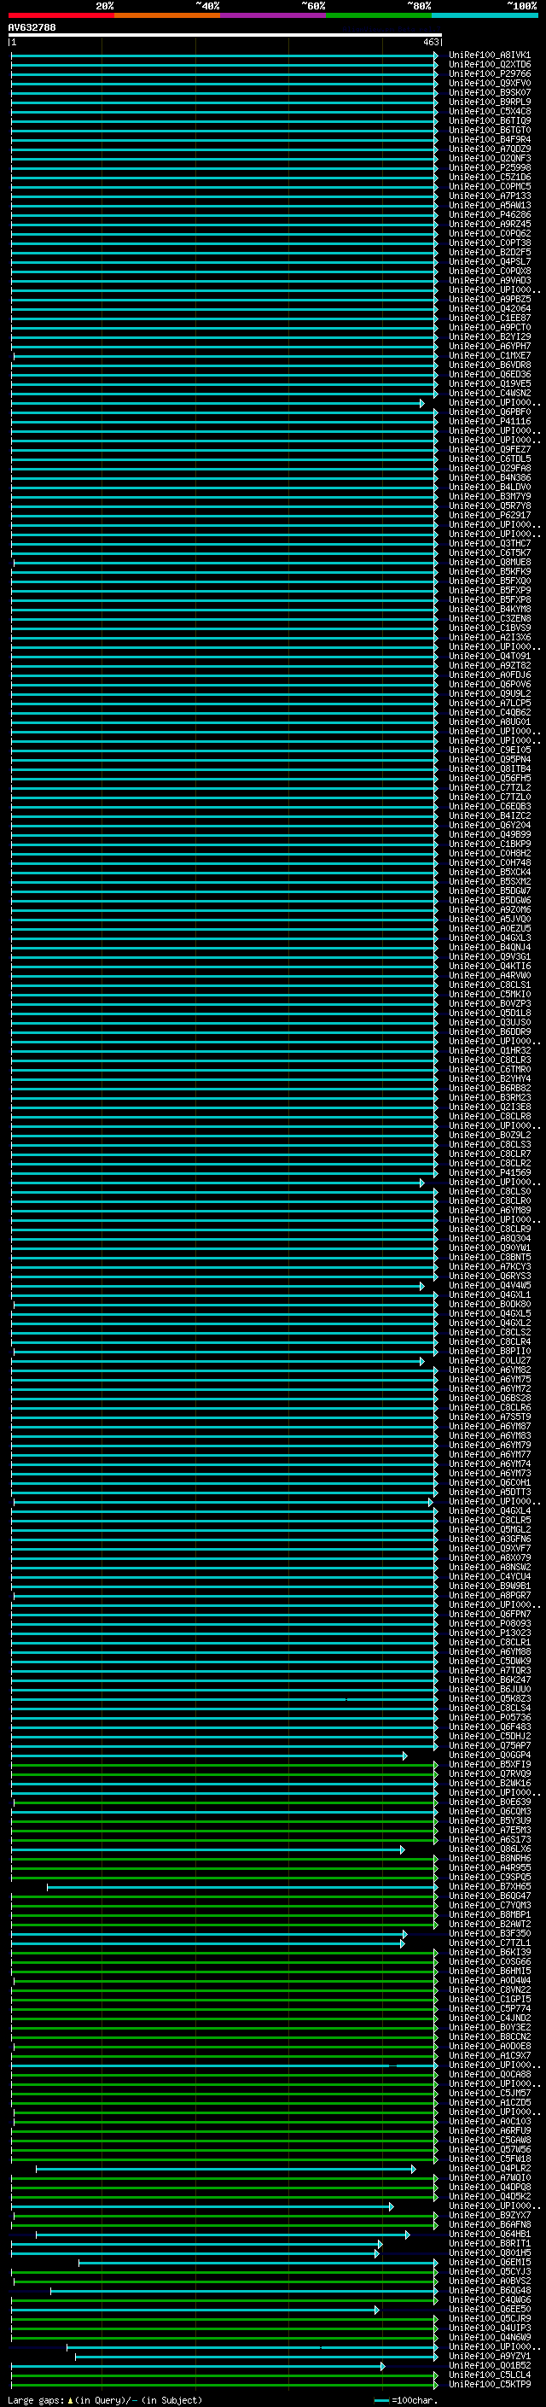546x2407 pixels.
Task: Click the UniRef100_Q6EE50 label
Action: [489, 2309]
